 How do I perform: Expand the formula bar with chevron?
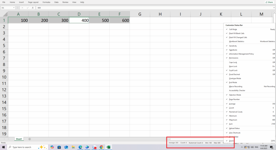[x=274, y=8]
